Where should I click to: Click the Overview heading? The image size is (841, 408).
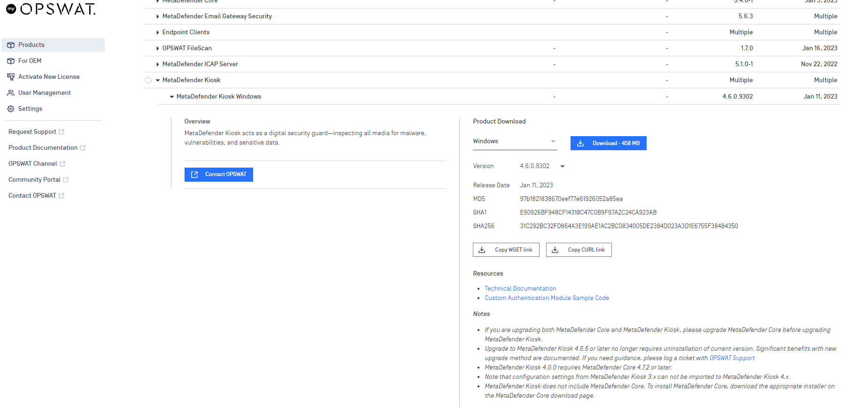(197, 122)
